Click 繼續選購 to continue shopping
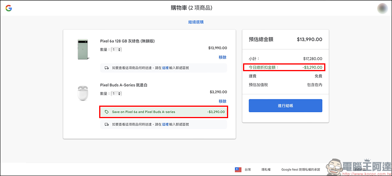The height and width of the screenshot is (176, 392). [x=196, y=22]
